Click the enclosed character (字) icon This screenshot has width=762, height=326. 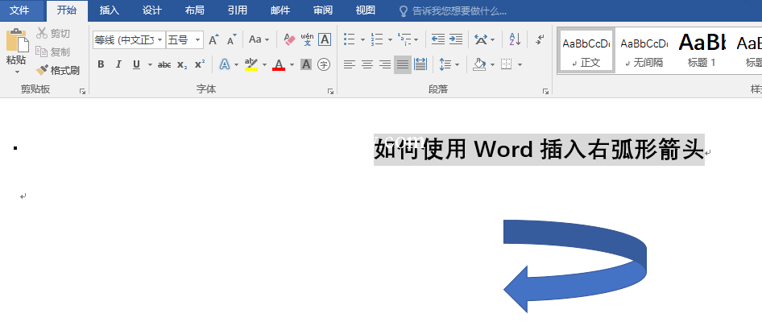coord(324,64)
